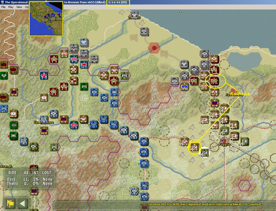Select the olive infantry regiment 9 6
This screenshot has width=276, height=211.
coord(33,146)
